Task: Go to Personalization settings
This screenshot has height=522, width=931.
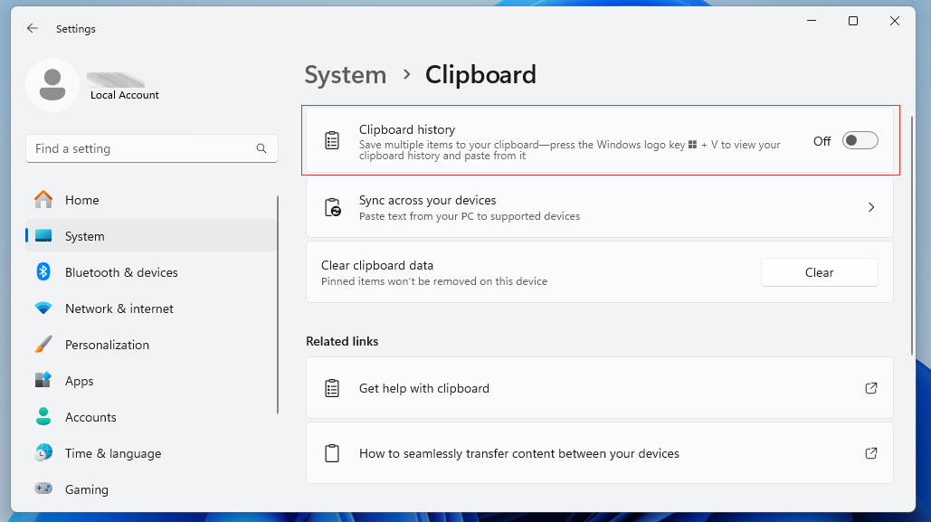Action: pyautogui.click(x=151, y=345)
